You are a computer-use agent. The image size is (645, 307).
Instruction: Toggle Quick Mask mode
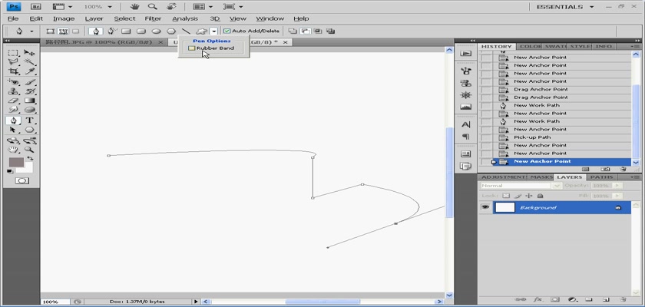click(x=21, y=181)
